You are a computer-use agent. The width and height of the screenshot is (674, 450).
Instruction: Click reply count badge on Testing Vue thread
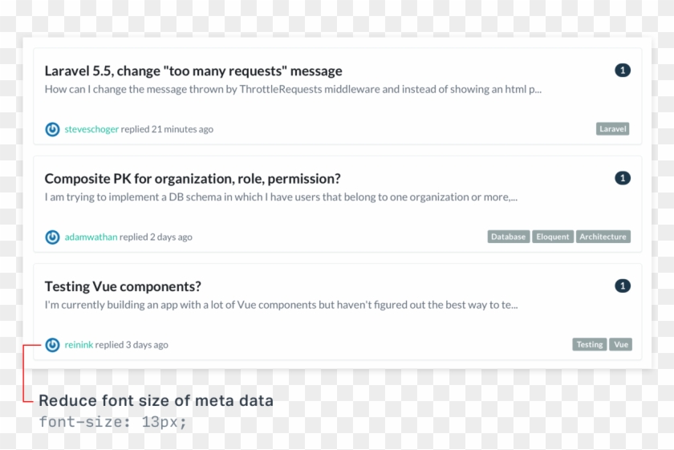(x=623, y=286)
